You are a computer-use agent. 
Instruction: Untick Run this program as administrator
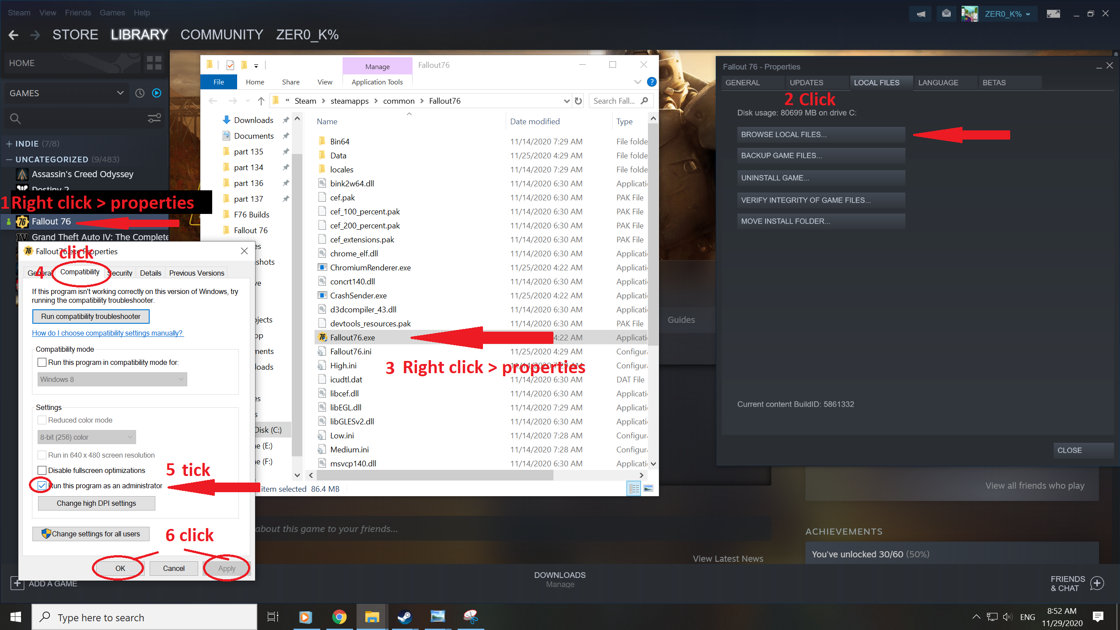(x=42, y=486)
